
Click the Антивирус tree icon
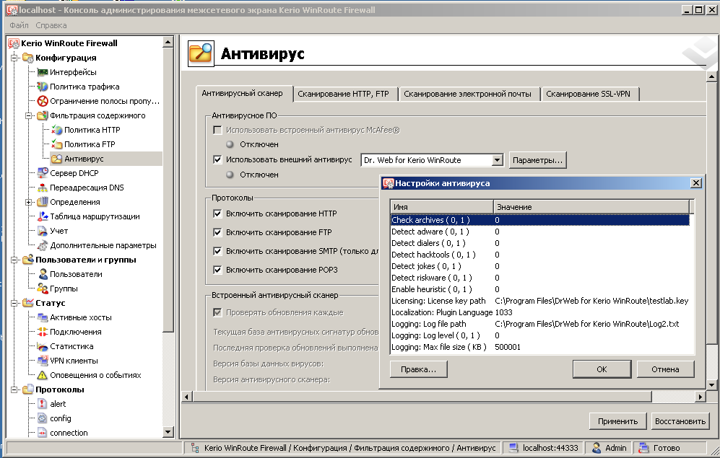click(x=57, y=159)
